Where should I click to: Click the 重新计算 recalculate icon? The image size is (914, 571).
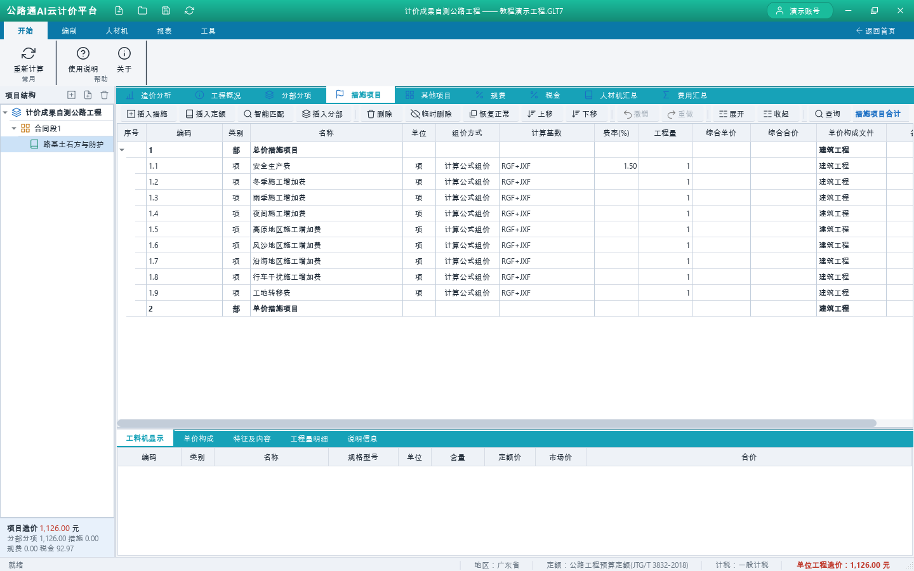29,53
